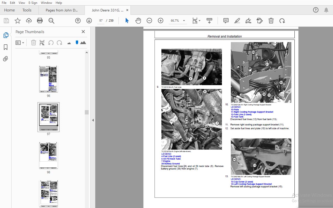Viewport: 333px width, 208px height.
Task: Open find text magnifier tool
Action: (51, 21)
